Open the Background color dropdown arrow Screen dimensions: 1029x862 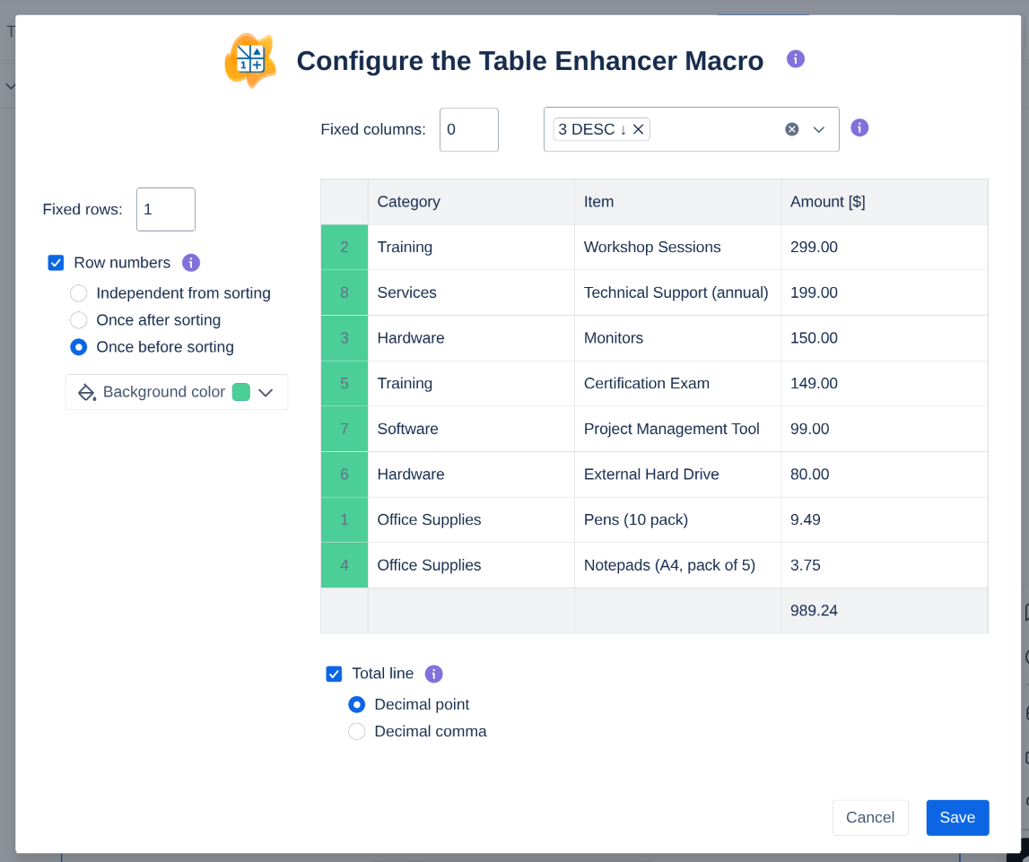point(266,392)
